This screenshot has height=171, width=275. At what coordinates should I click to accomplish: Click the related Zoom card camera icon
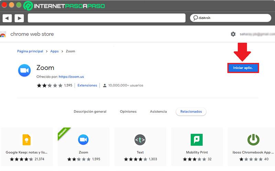[83, 140]
